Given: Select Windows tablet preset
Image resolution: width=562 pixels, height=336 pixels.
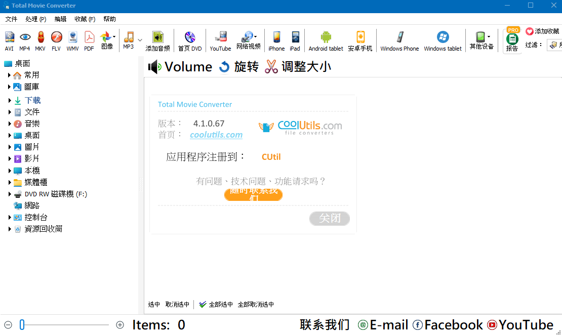Looking at the screenshot, I should (x=443, y=41).
